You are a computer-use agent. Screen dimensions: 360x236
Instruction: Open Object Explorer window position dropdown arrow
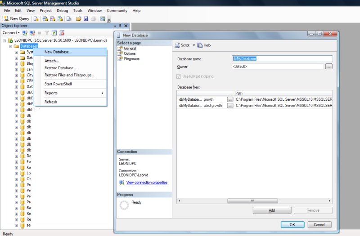[x=115, y=26]
